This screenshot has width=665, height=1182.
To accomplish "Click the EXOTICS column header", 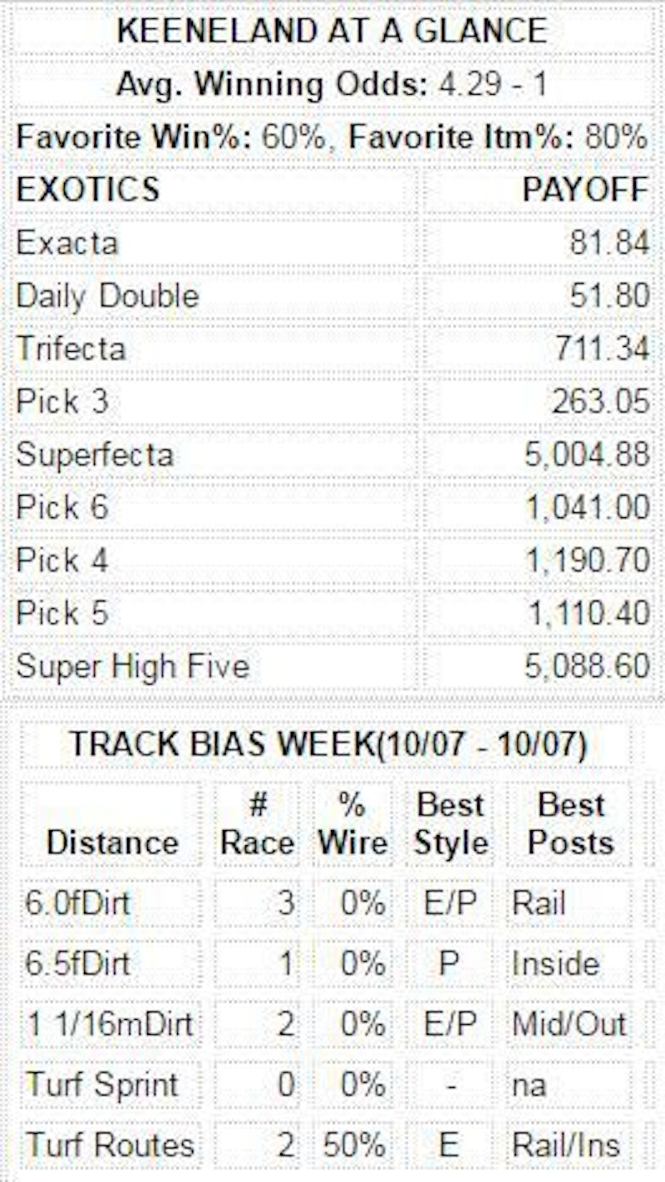I will pyautogui.click(x=87, y=190).
